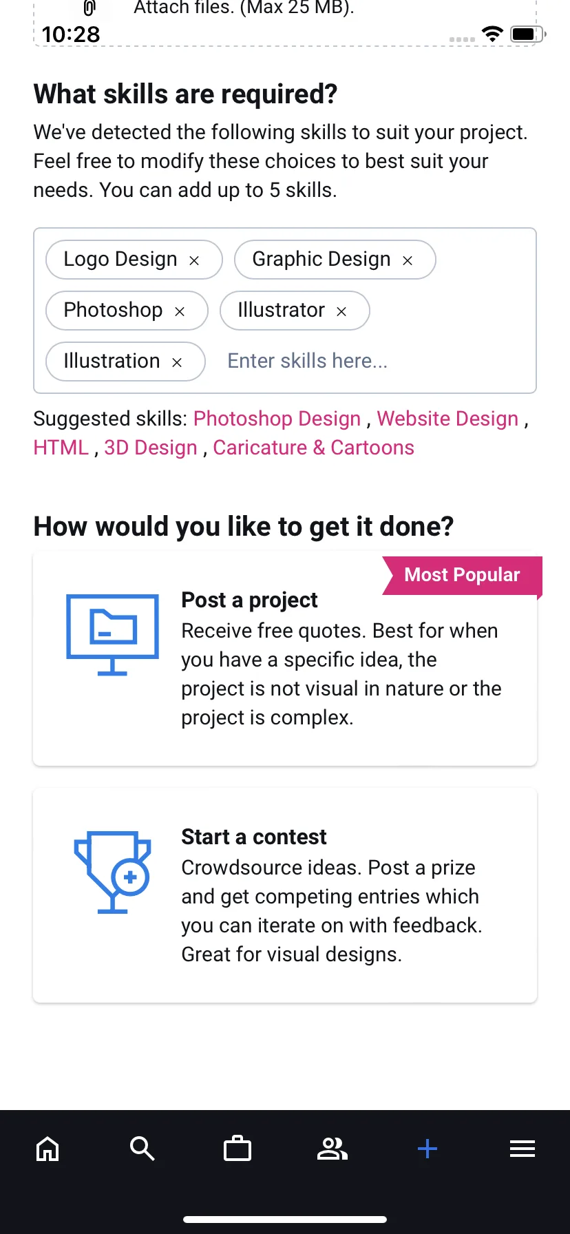The width and height of the screenshot is (570, 1234).
Task: Add suggested skill Website Design
Action: 447,419
